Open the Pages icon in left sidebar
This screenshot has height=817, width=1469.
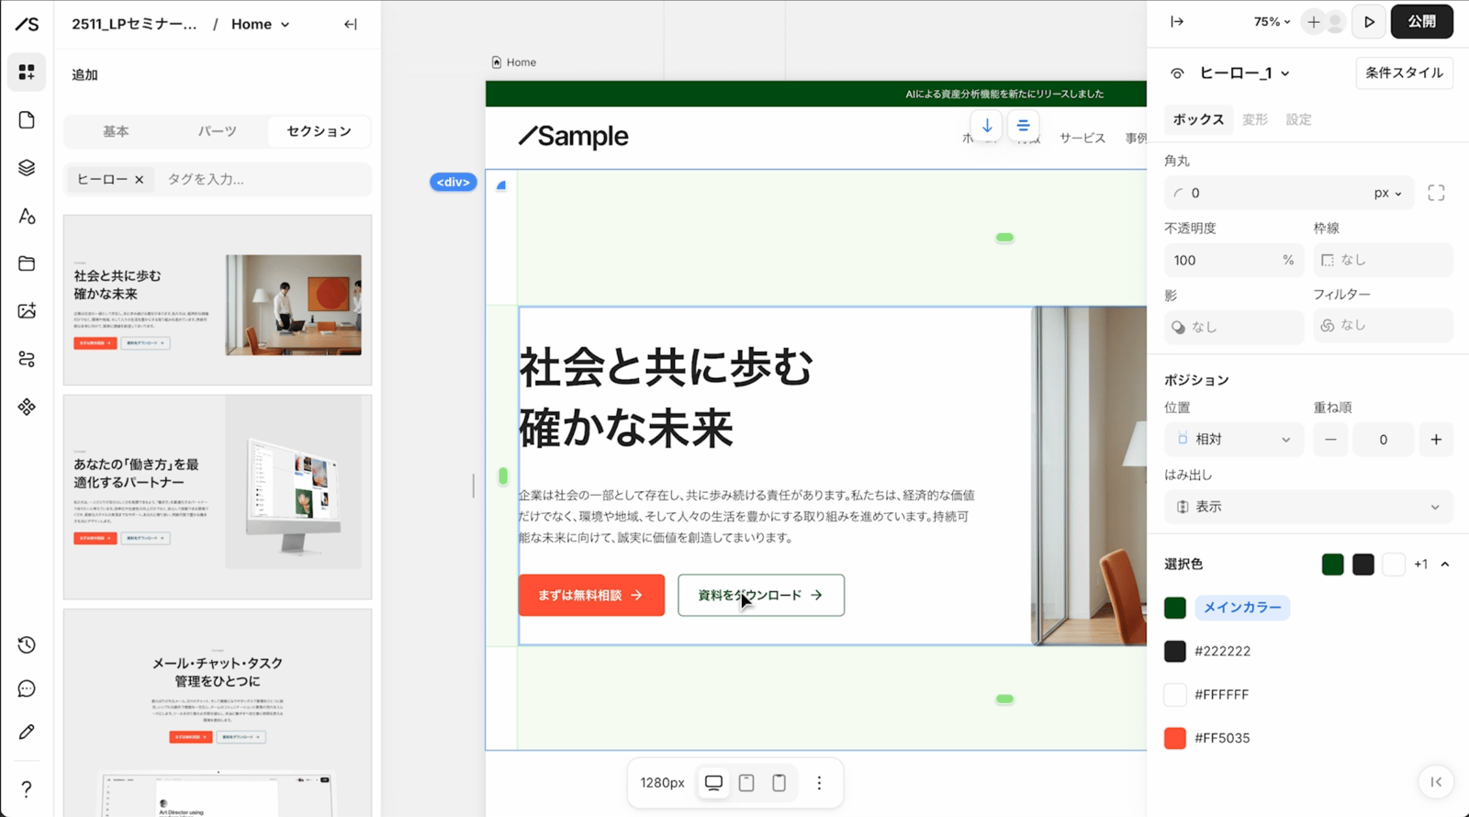(27, 120)
